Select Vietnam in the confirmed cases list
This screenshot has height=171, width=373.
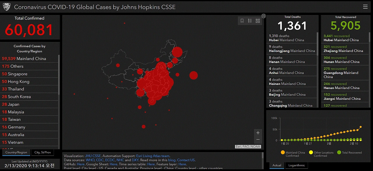point(29,142)
